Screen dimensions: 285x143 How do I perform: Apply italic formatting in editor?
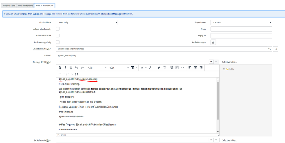[x=65, y=68]
